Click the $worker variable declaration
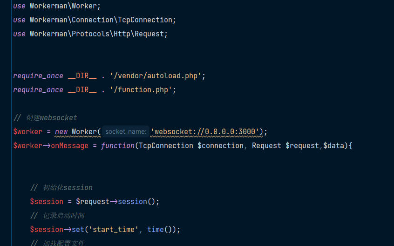Screen dimensions: 394x246 pos(27,132)
